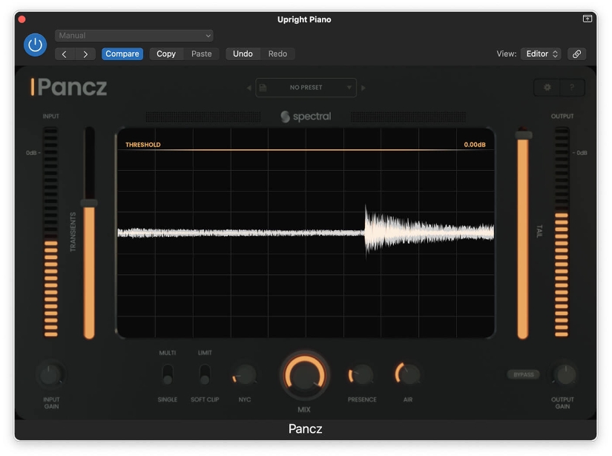This screenshot has height=456, width=612.
Task: Open the View Editor dropdown
Action: coord(541,54)
